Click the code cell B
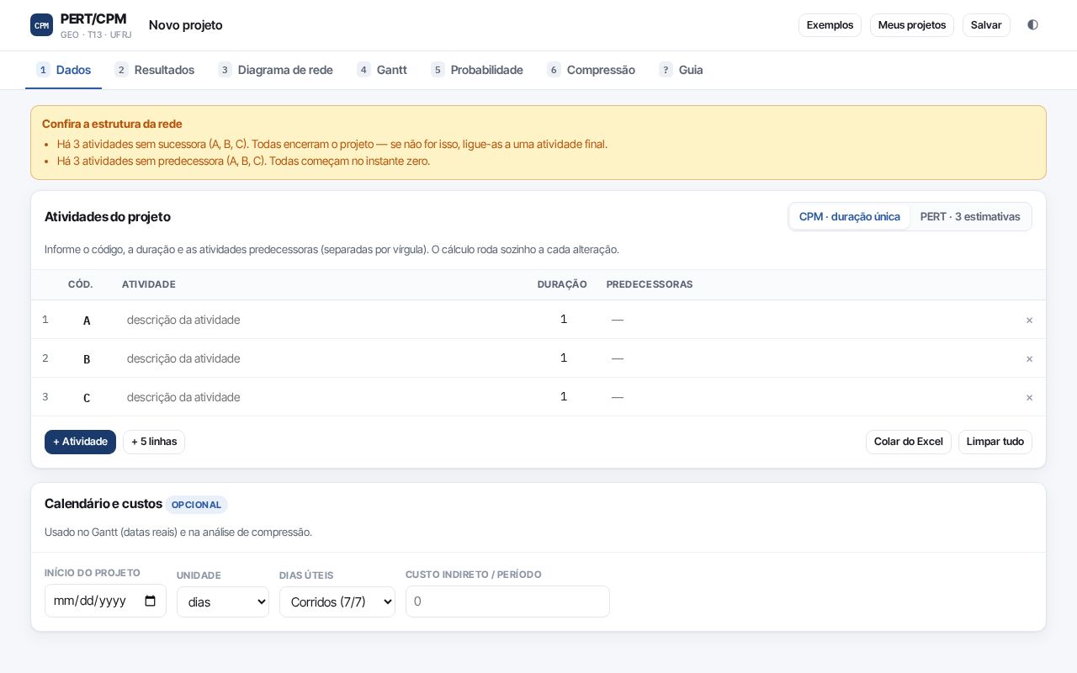Screen dimensions: 1077x673 coord(87,359)
